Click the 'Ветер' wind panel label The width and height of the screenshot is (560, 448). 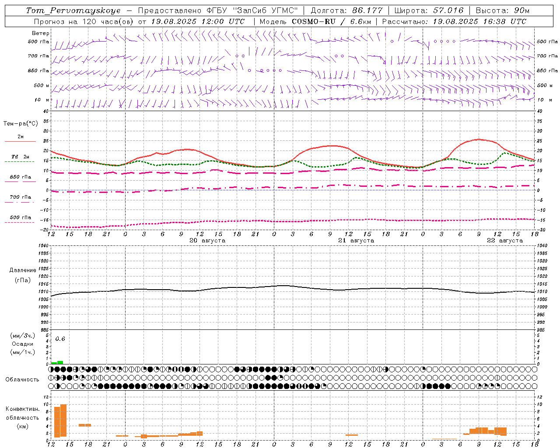tap(41, 33)
